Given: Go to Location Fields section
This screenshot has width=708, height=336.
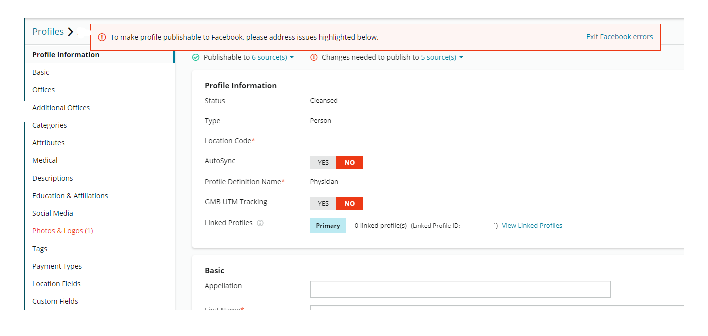Looking at the screenshot, I should click(56, 284).
